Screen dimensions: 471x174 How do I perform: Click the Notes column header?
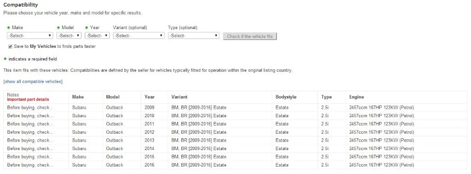pos(13,95)
